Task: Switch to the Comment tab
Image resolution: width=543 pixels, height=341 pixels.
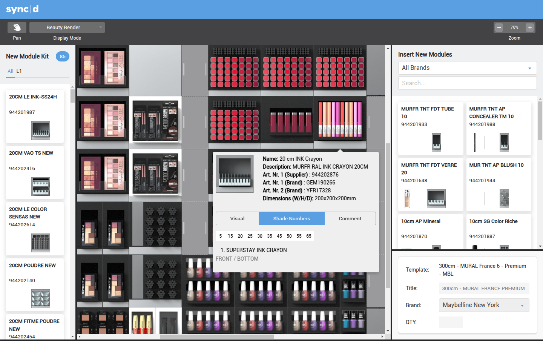Action: click(x=350, y=218)
